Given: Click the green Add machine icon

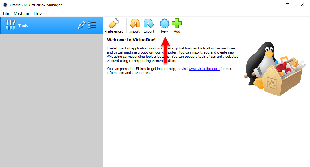Looking at the screenshot, I should point(177,23).
